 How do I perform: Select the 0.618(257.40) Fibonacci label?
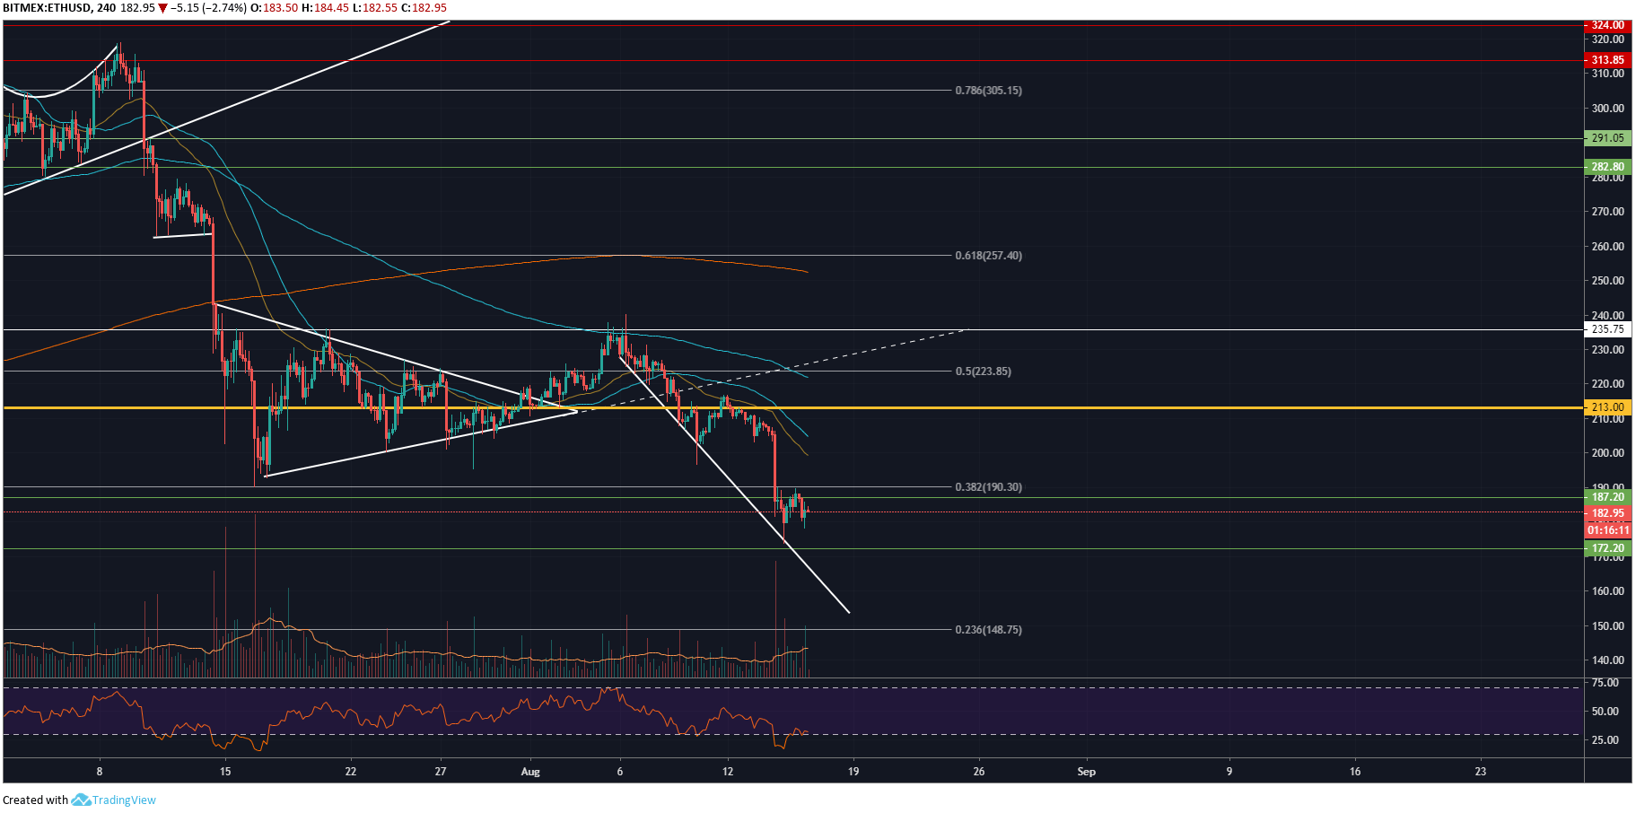(988, 256)
